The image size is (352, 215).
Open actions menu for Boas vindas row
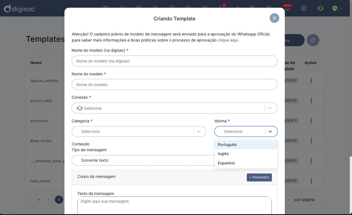point(311,141)
